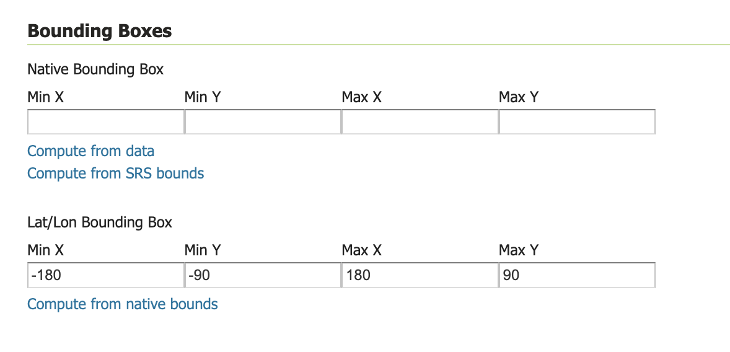Select the Lat/Lon Max Y field showing 90
The height and width of the screenshot is (352, 730).
coord(576,275)
